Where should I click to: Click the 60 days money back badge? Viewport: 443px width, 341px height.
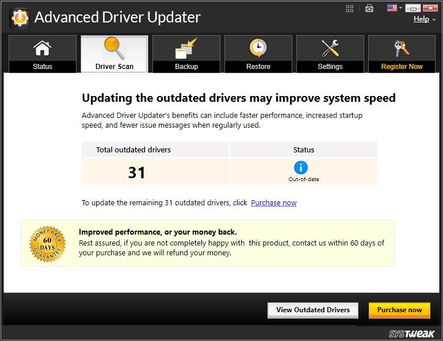[x=47, y=244]
